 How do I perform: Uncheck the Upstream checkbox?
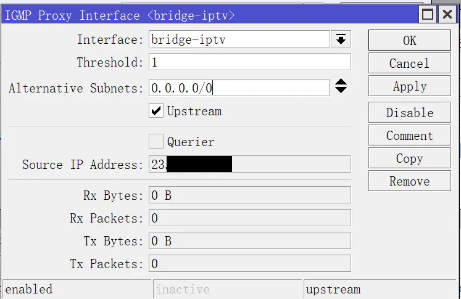(x=156, y=111)
